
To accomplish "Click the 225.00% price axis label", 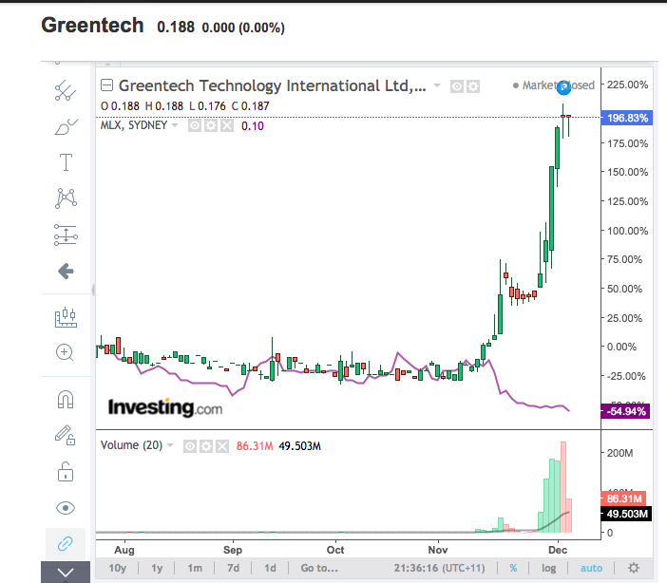I will 627,85.
